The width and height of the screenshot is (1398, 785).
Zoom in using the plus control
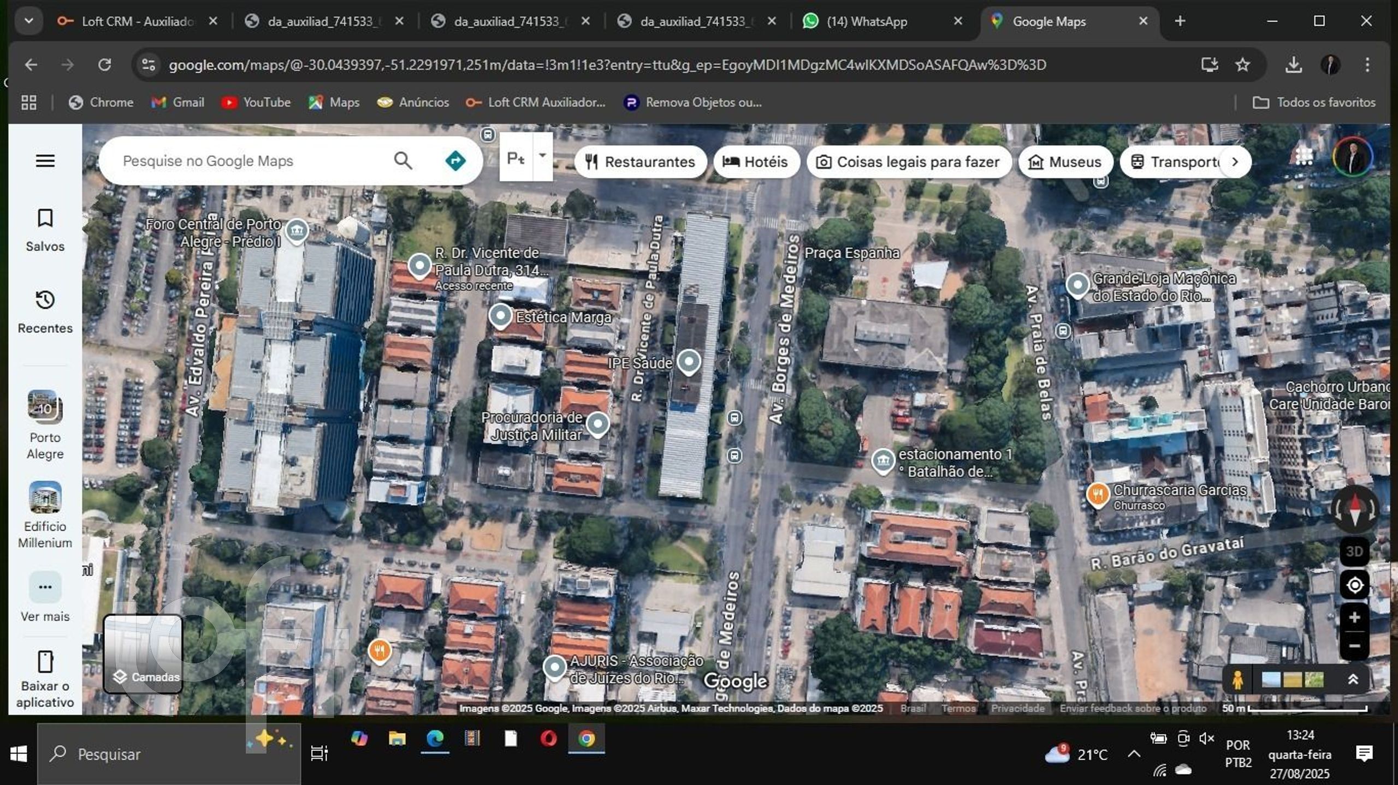tap(1354, 617)
